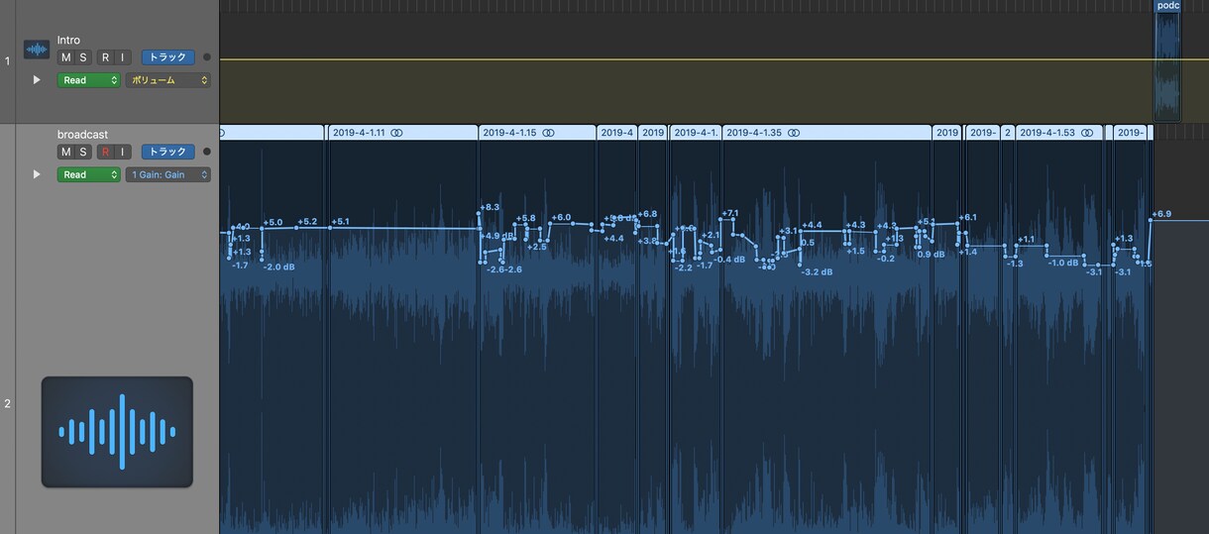Screen dimensions: 1209x534
Task: Click the gray dot beside Intro's トラック button
Action: [x=206, y=57]
